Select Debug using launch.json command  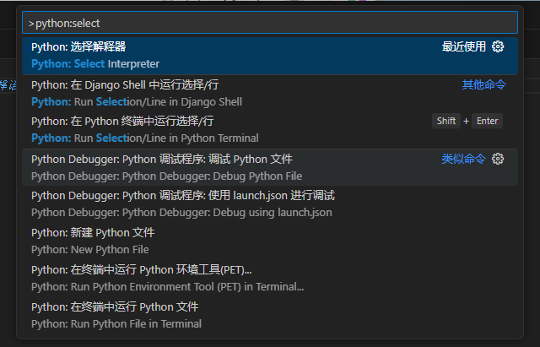pyautogui.click(x=270, y=204)
